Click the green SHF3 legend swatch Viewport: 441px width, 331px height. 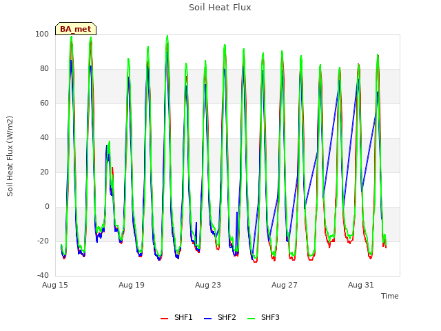coord(251,319)
